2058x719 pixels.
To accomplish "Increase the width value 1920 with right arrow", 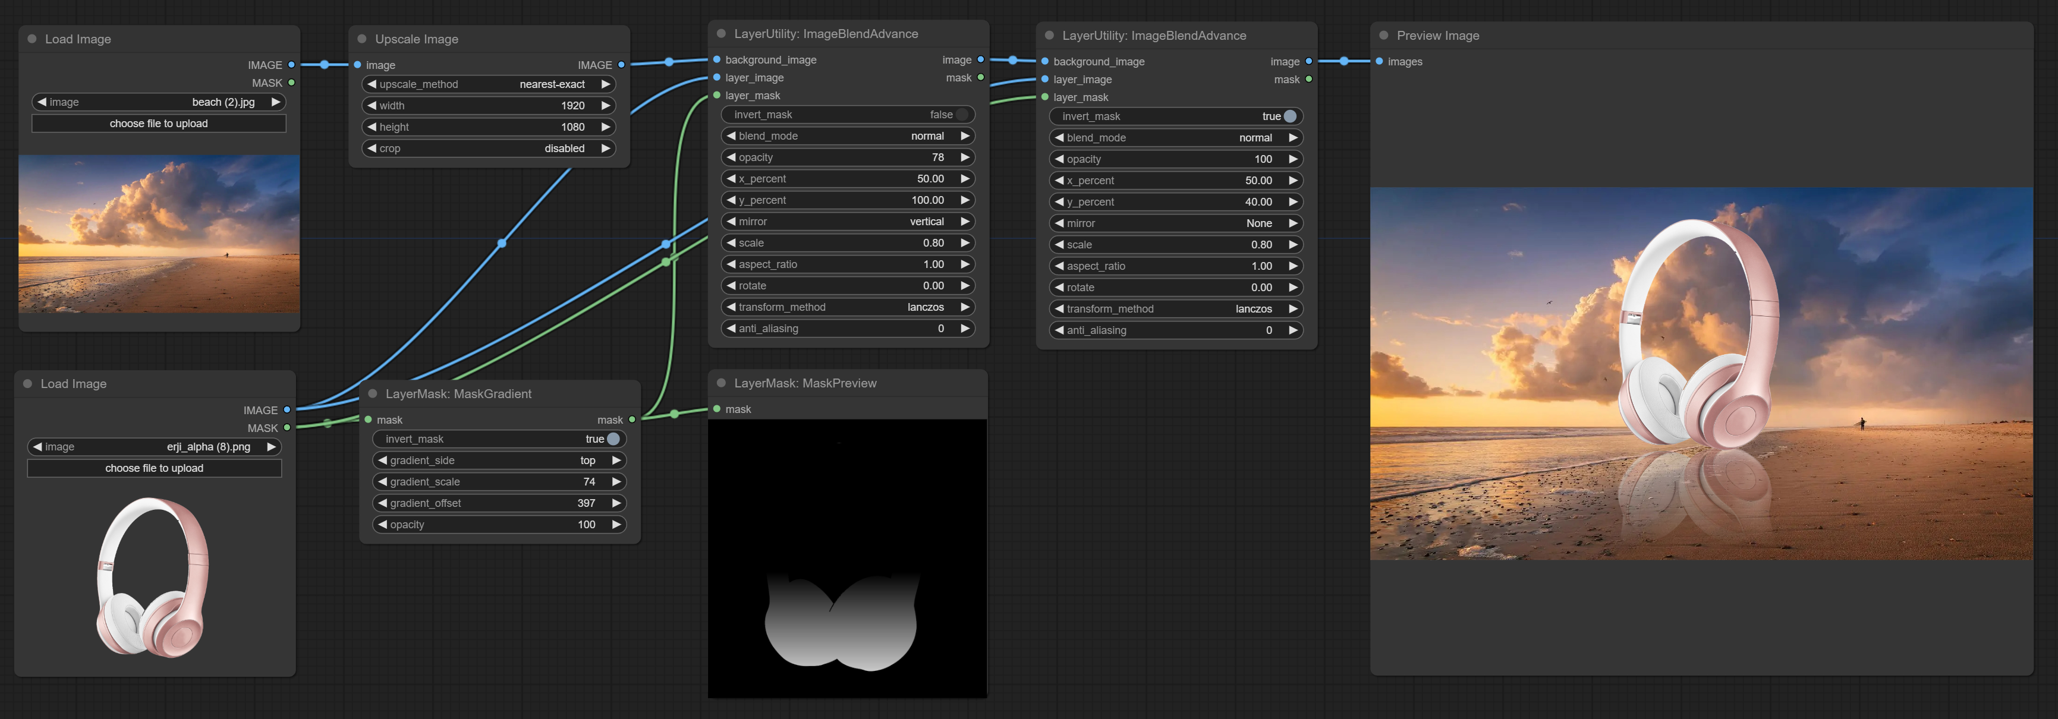I will click(x=606, y=105).
